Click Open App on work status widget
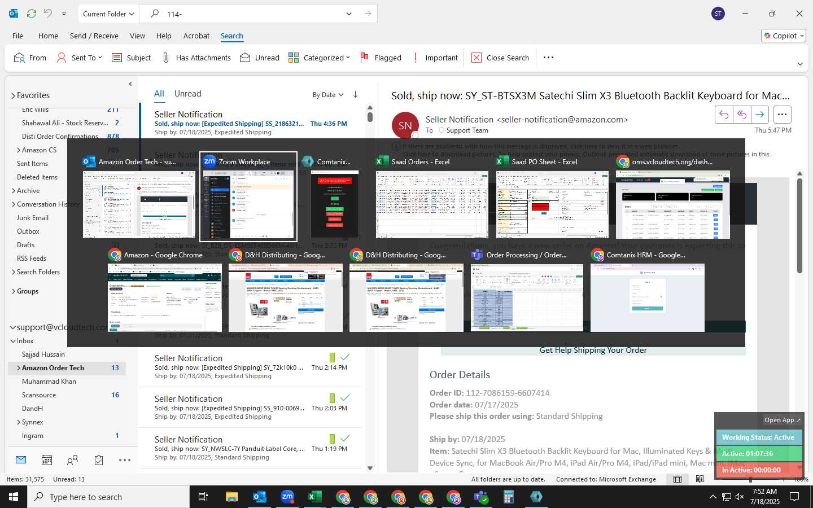Viewport: 813px width, 508px height. click(782, 420)
